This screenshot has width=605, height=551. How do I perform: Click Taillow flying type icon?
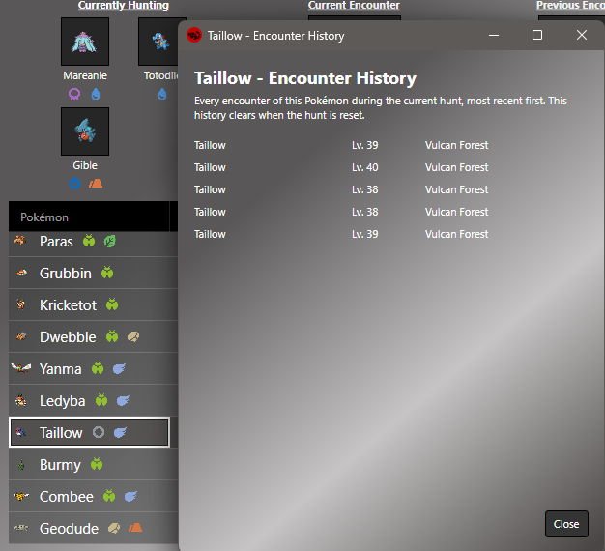click(120, 432)
